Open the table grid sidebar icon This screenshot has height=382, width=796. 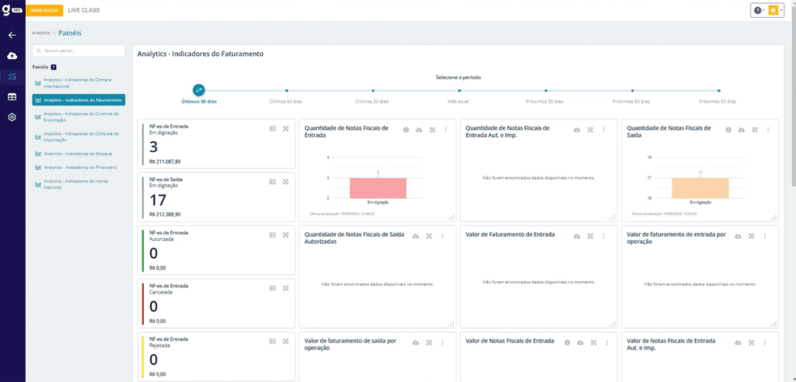[x=12, y=96]
